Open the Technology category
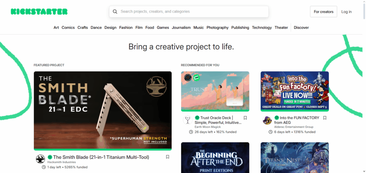Image resolution: width=366 pixels, height=173 pixels. point(262,27)
